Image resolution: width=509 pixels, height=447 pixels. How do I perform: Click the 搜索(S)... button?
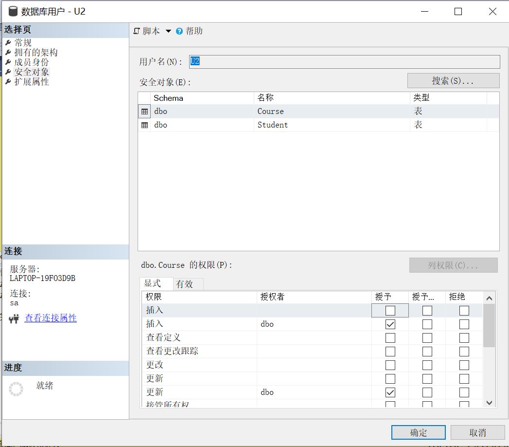click(453, 80)
